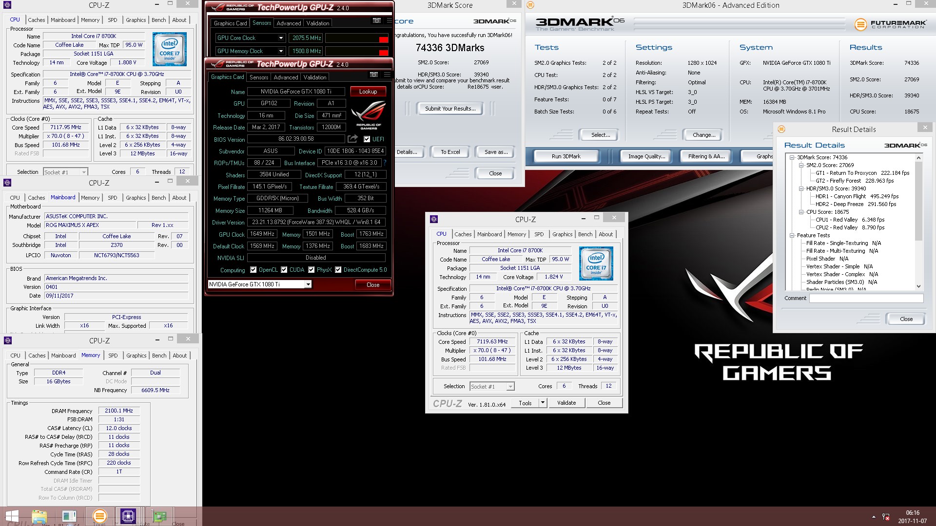Open hamburger menu in GPU-Z Graphics Card window
Viewport: 936px width, 526px height.
click(x=387, y=75)
